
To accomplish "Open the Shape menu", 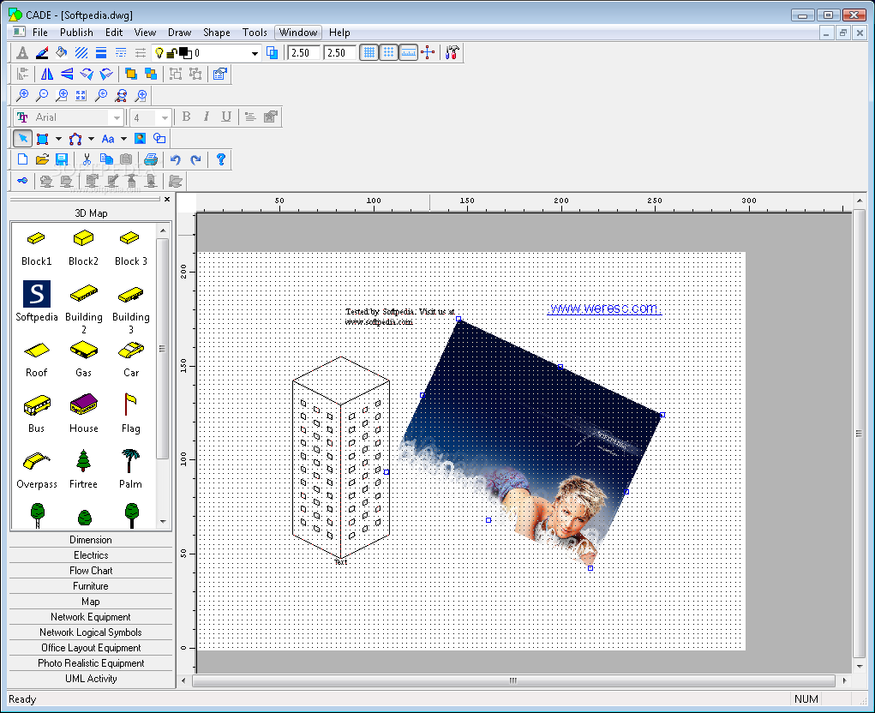I will pos(217,33).
